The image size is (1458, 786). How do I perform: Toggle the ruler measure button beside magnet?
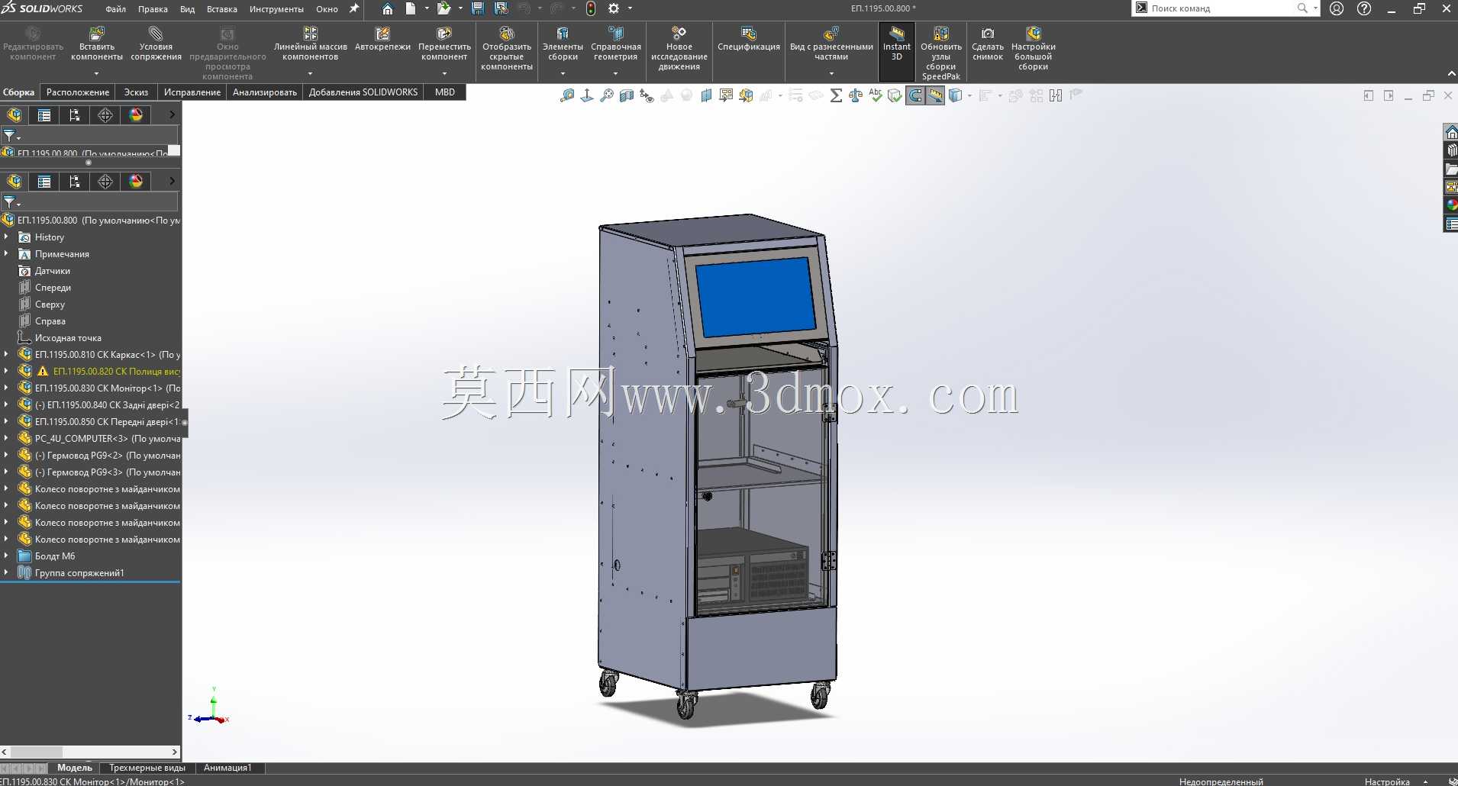[x=935, y=95]
